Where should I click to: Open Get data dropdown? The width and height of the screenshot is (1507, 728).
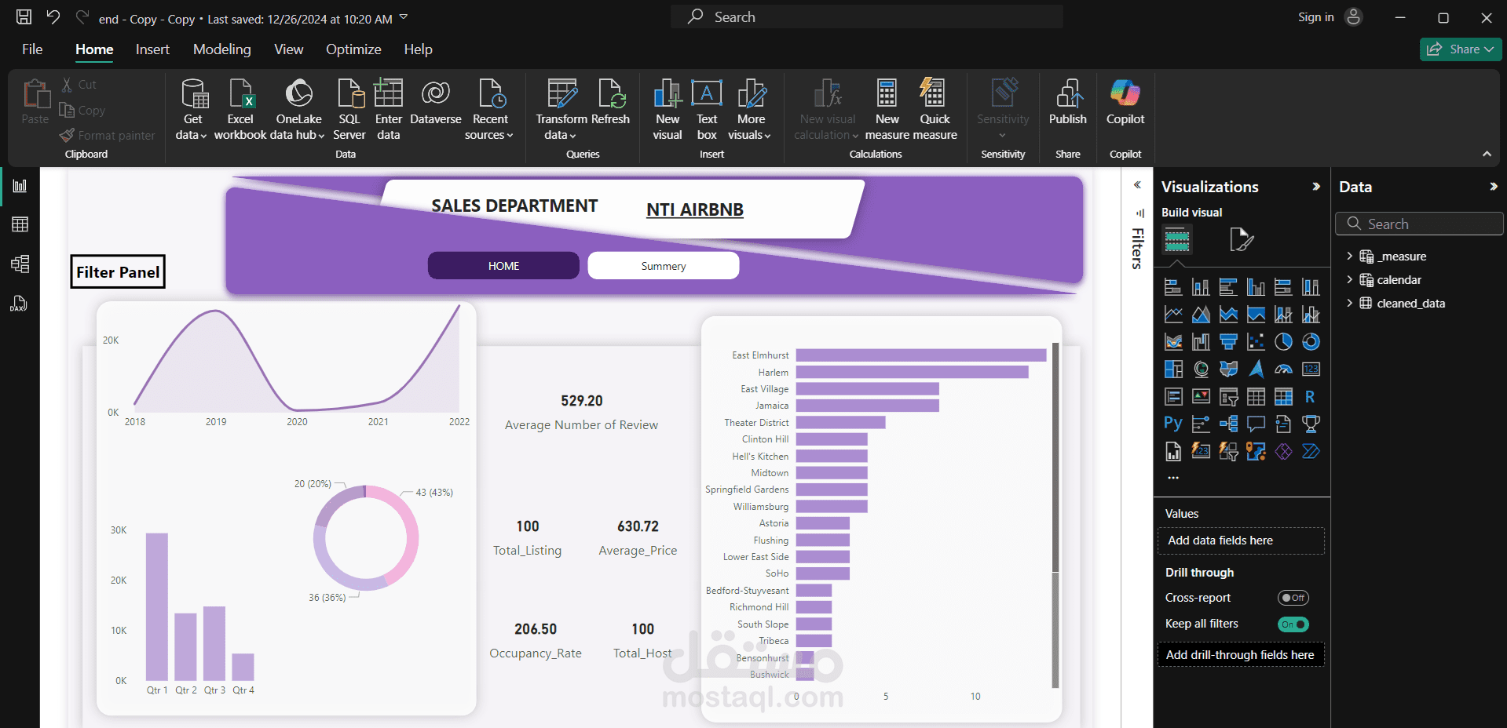pos(192,127)
